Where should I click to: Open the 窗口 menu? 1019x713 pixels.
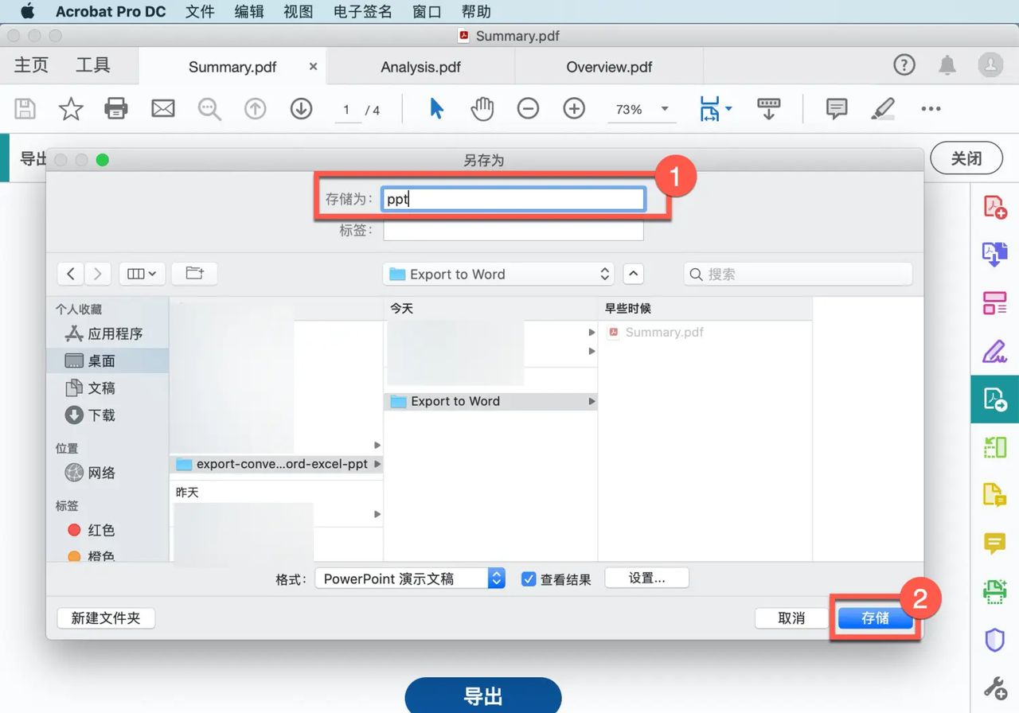(428, 11)
